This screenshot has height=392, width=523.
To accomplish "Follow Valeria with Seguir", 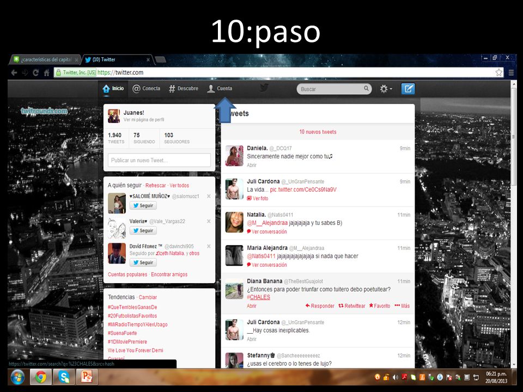I will coord(143,231).
